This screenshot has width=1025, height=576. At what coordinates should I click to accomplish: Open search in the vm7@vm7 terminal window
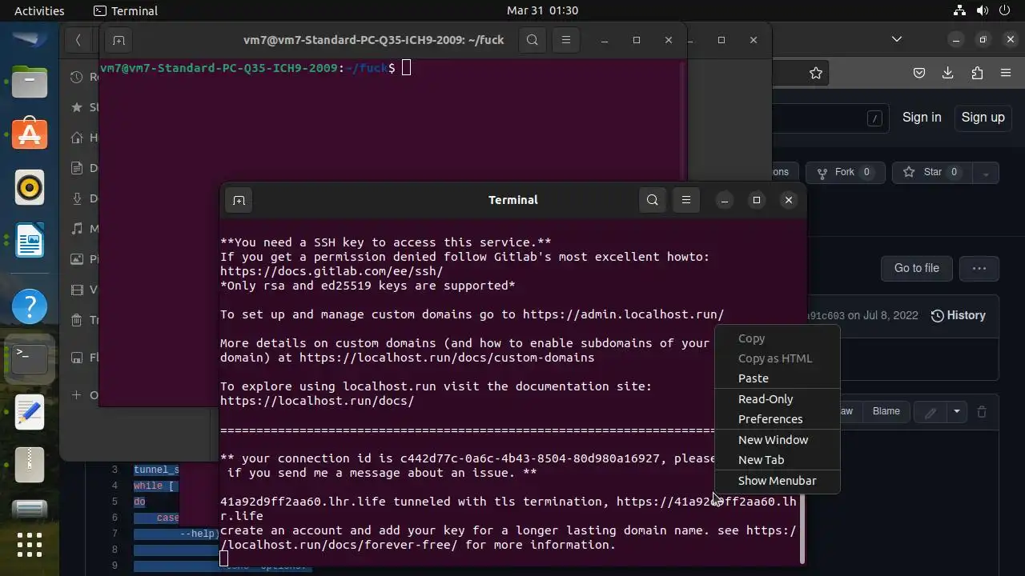[533, 40]
